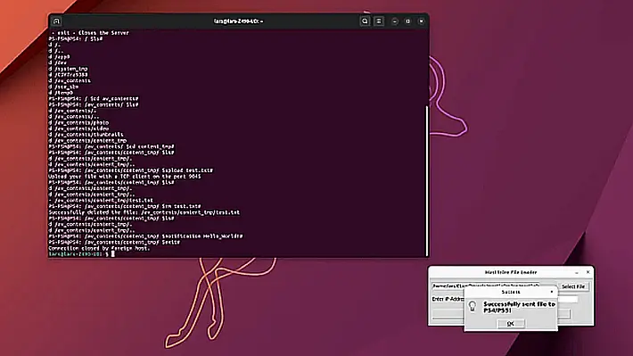The image size is (633, 356).
Task: Open a new terminal tab
Action: click(56, 21)
